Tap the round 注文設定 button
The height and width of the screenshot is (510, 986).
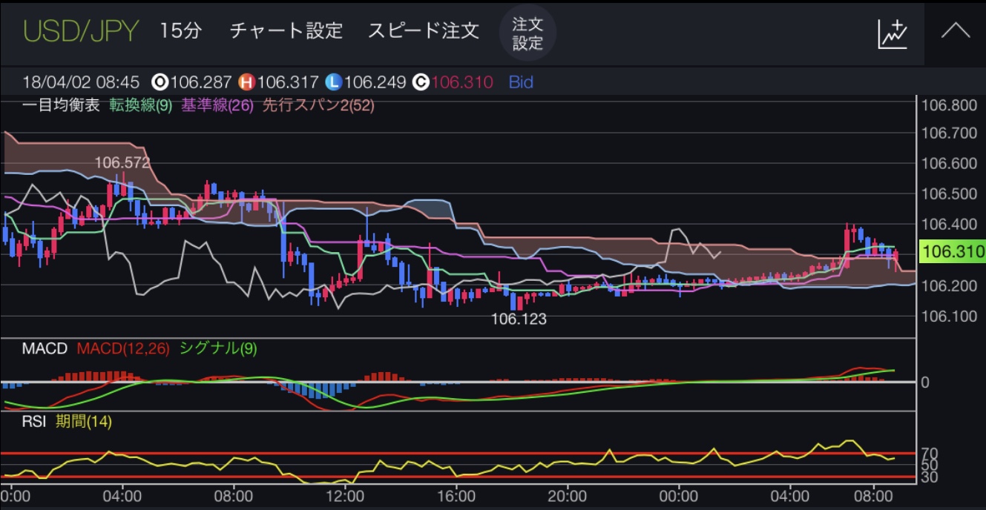click(527, 33)
